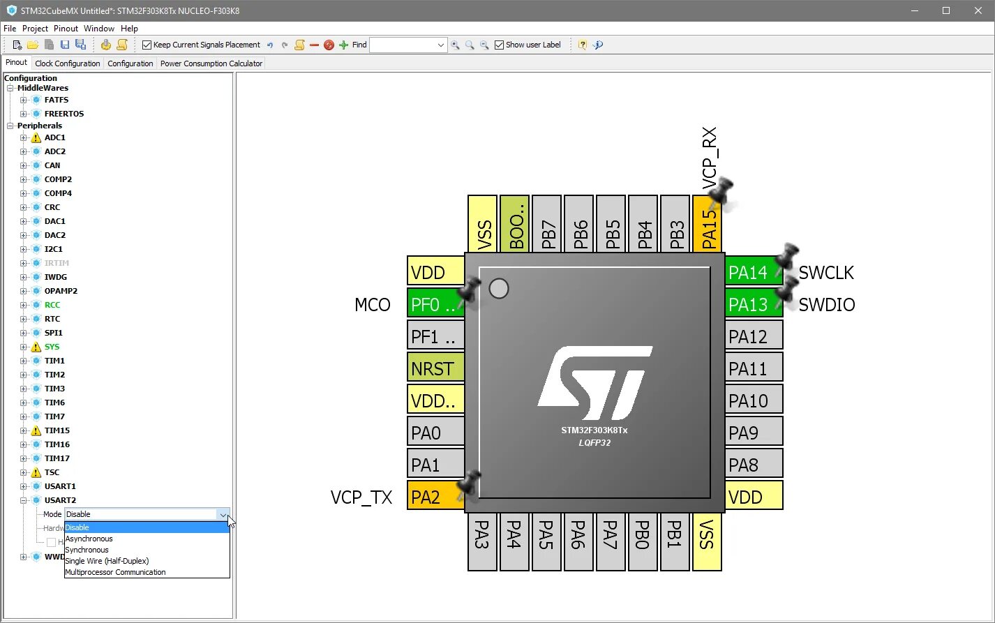Click the red minus toolbar icon
Viewport: 995px width, 623px height.
[x=314, y=45]
